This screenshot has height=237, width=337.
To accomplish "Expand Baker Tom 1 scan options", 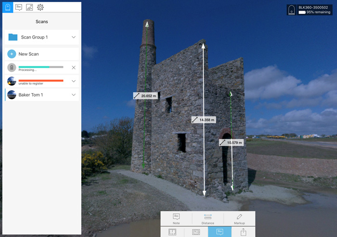I will tap(74, 95).
